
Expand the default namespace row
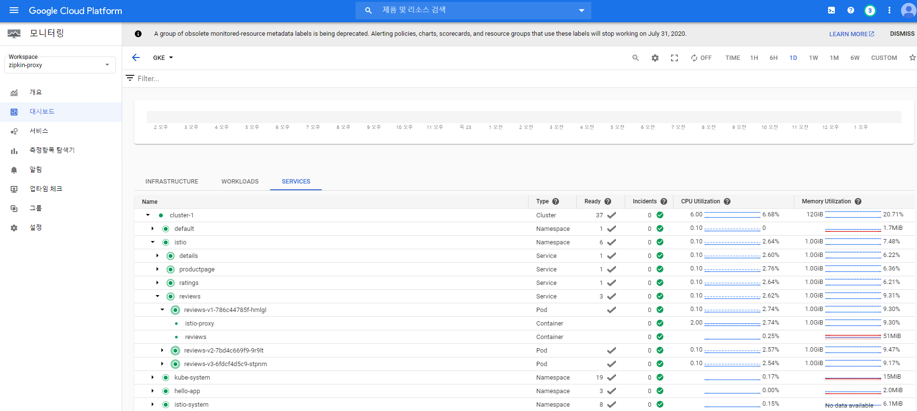click(153, 228)
